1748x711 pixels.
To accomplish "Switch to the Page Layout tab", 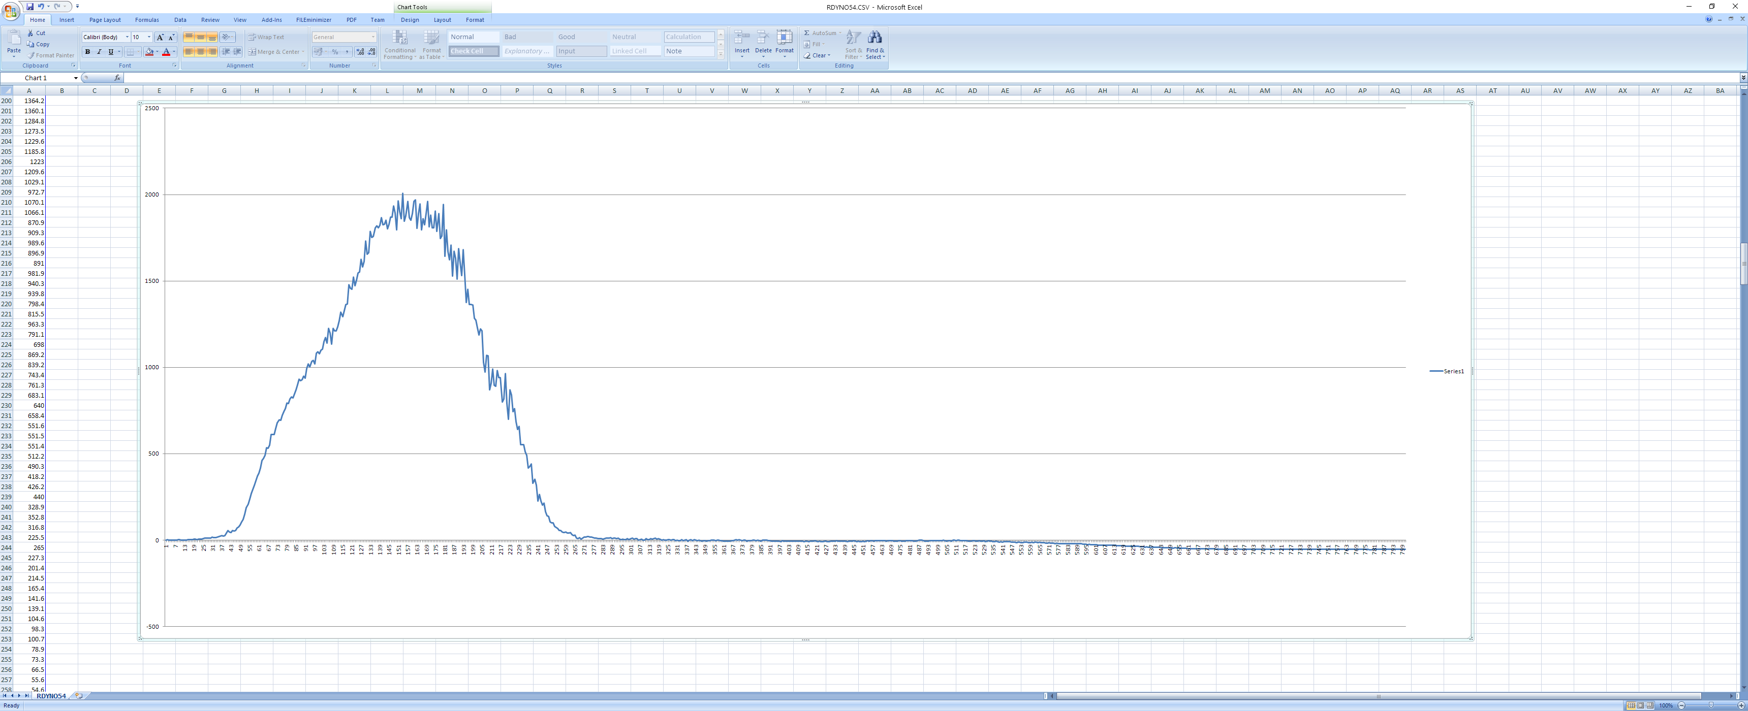I will (105, 20).
